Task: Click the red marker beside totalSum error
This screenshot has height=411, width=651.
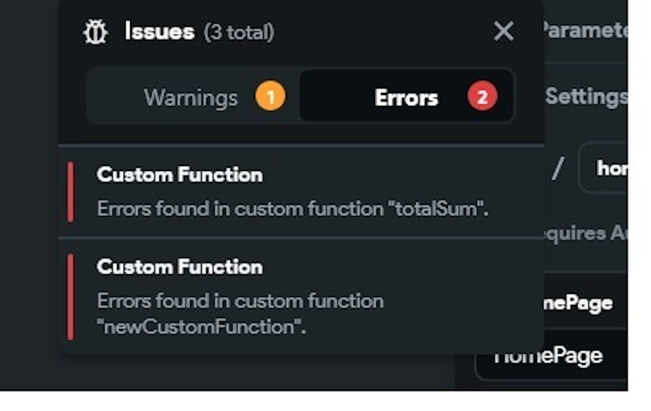Action: 70,192
